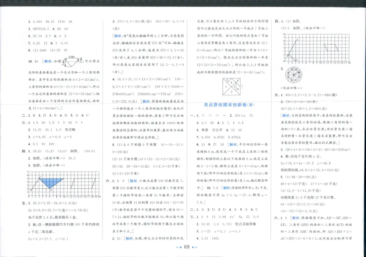Click the line '(2) 6 如图。(画法不唯一)'

click(x=303, y=28)
